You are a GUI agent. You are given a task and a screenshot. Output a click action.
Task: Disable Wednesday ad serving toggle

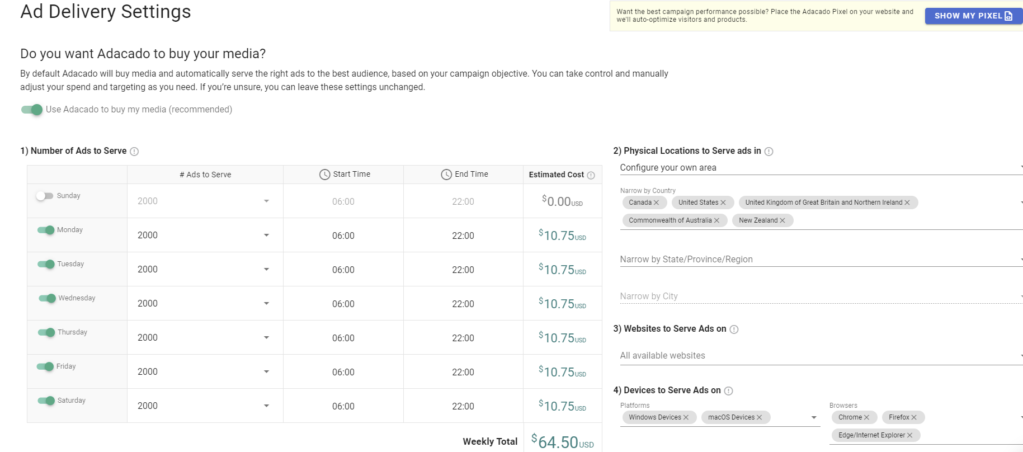pos(47,298)
